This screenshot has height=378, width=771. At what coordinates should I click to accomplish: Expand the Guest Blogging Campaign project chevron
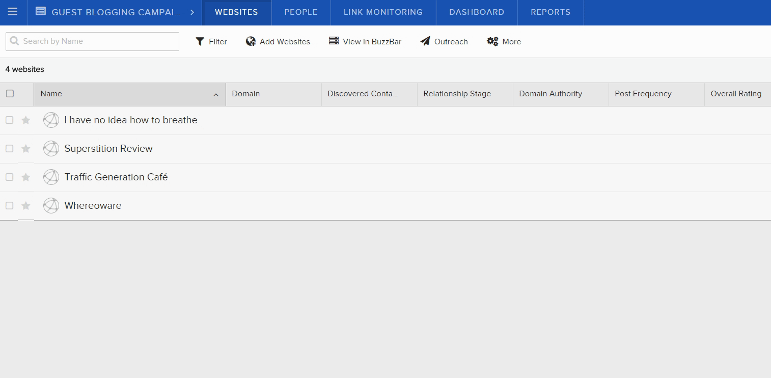[x=192, y=12]
